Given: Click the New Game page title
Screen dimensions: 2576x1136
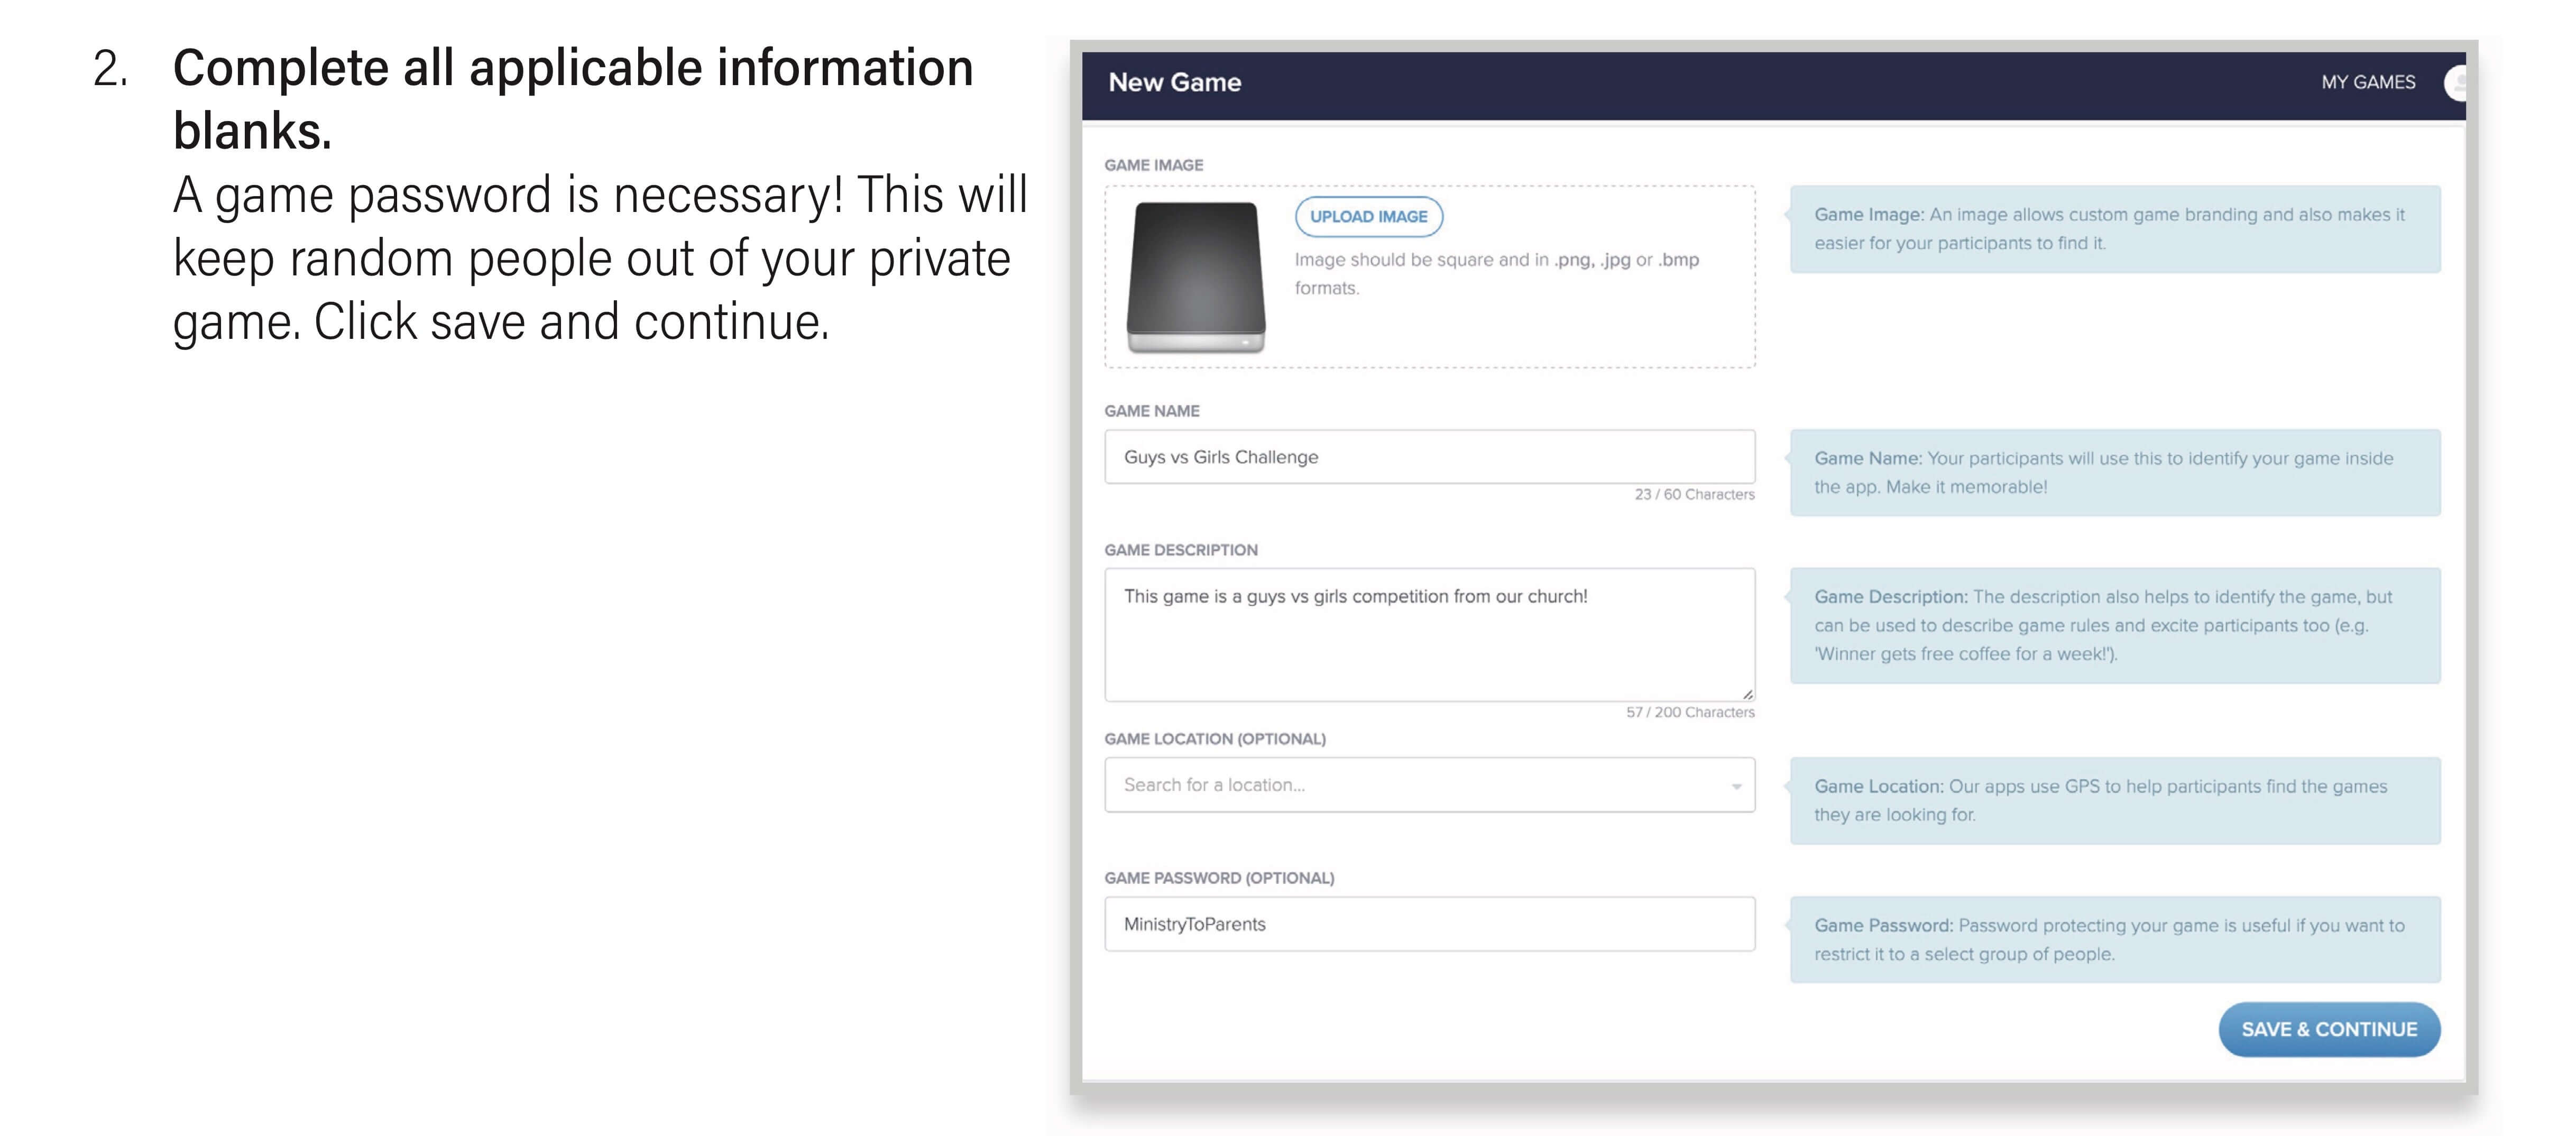Looking at the screenshot, I should (x=1174, y=83).
